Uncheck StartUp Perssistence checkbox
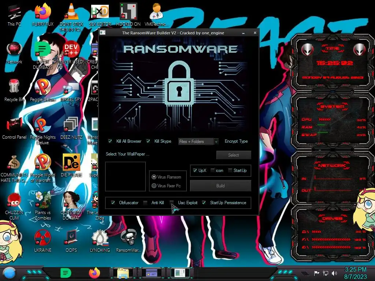The width and height of the screenshot is (375, 281). pyautogui.click(x=204, y=203)
